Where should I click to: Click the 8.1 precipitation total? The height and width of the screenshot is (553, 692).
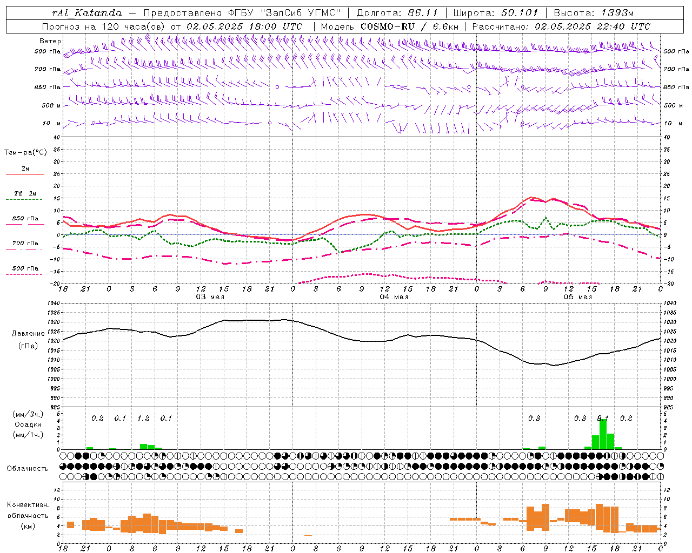(x=603, y=419)
